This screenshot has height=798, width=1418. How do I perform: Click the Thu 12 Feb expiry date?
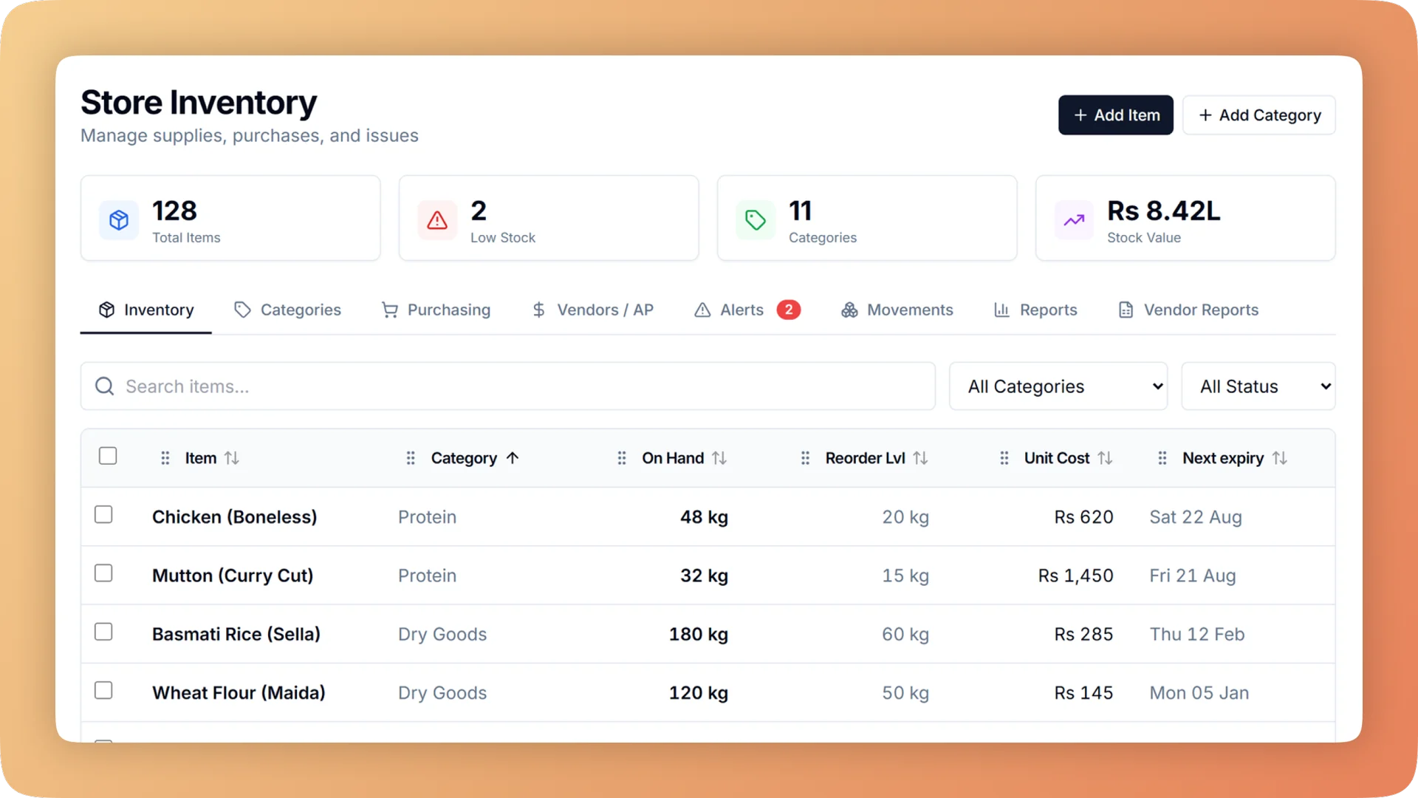coord(1197,635)
